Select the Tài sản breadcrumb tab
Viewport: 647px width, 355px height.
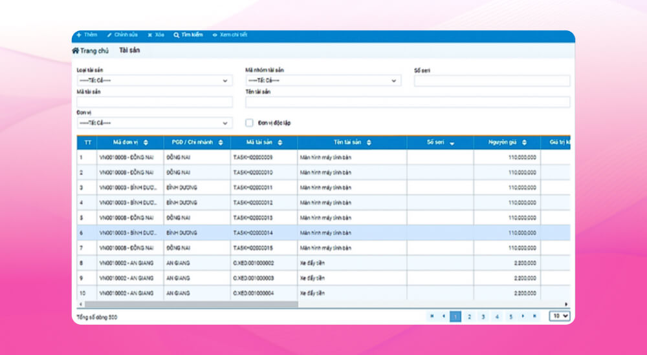(x=129, y=50)
